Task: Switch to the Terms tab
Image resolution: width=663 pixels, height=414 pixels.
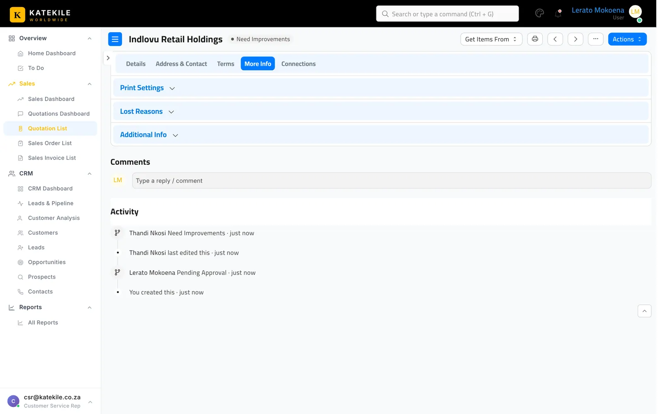Action: pos(225,64)
